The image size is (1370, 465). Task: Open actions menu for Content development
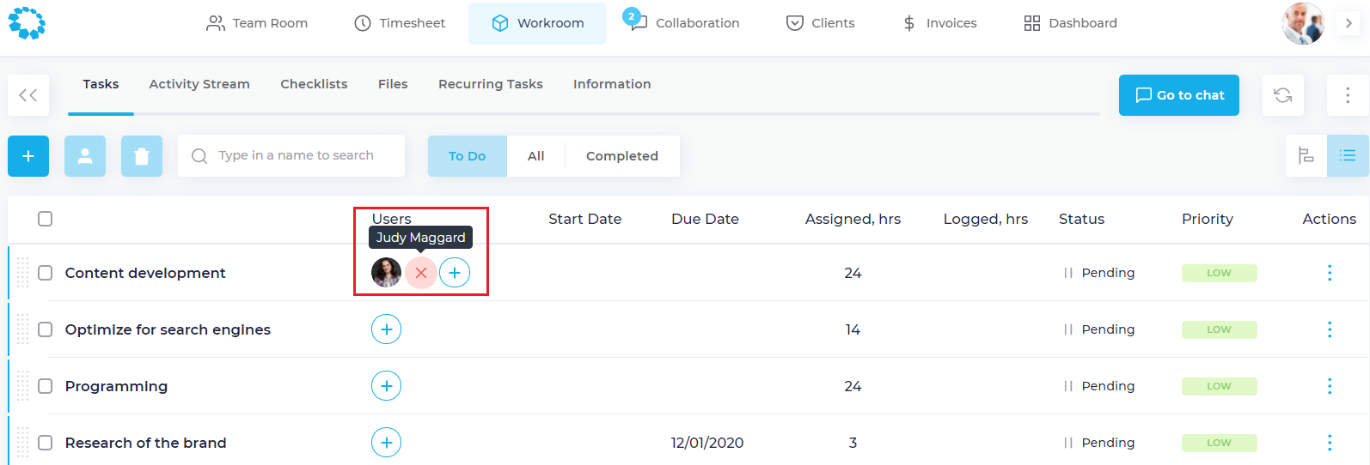[x=1329, y=273]
